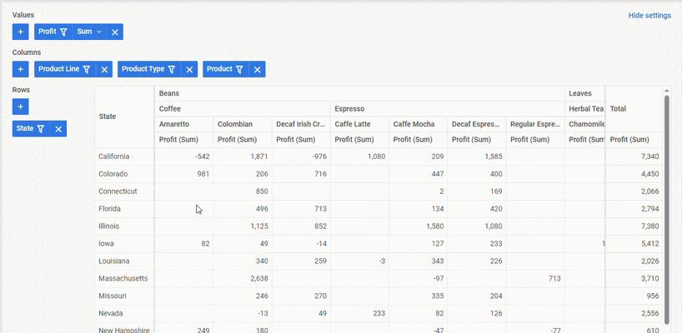Click the Caffe Latte product header

(359, 124)
